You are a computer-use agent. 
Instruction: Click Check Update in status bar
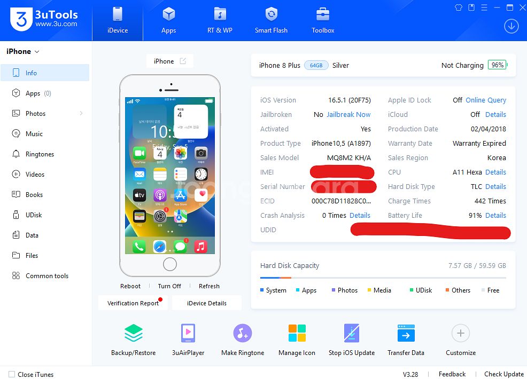(504, 374)
